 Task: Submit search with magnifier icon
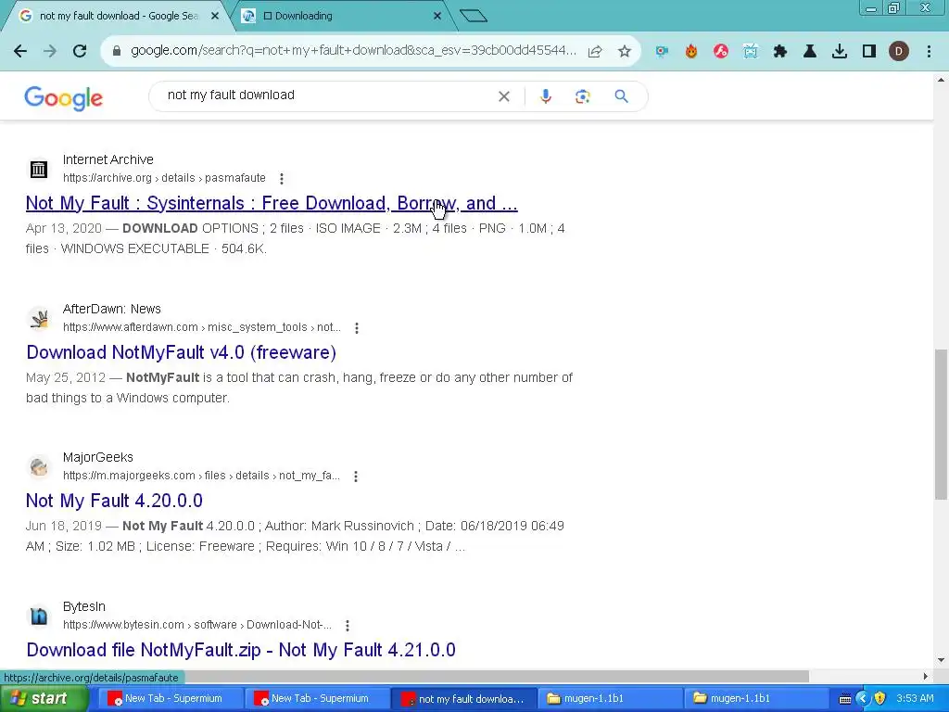click(x=622, y=96)
